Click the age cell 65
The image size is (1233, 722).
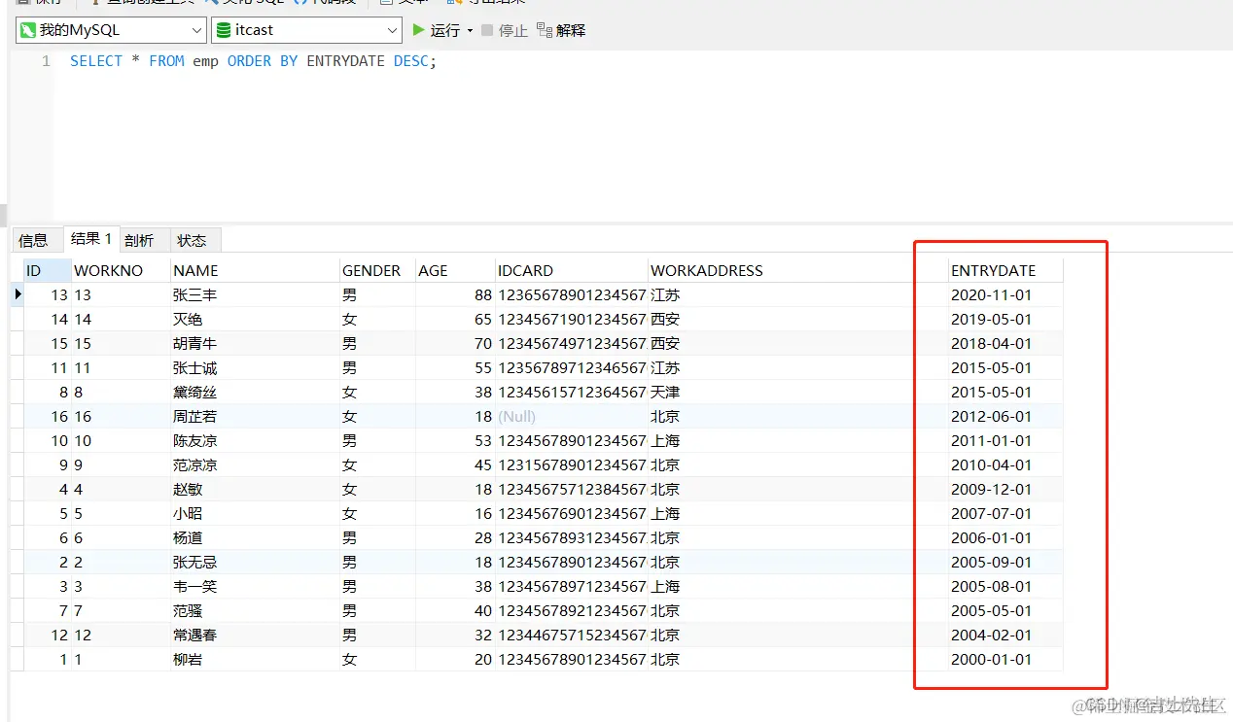tap(455, 319)
